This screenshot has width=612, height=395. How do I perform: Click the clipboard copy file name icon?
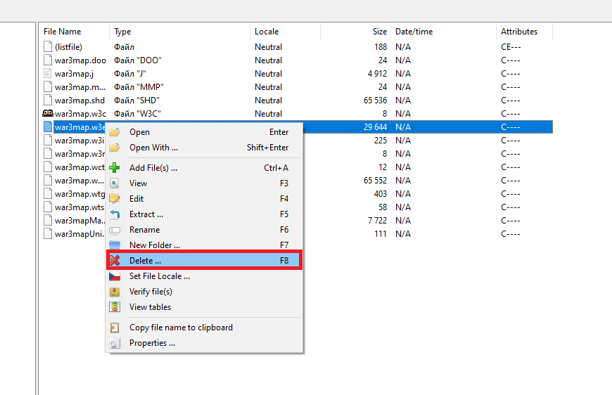coord(115,328)
